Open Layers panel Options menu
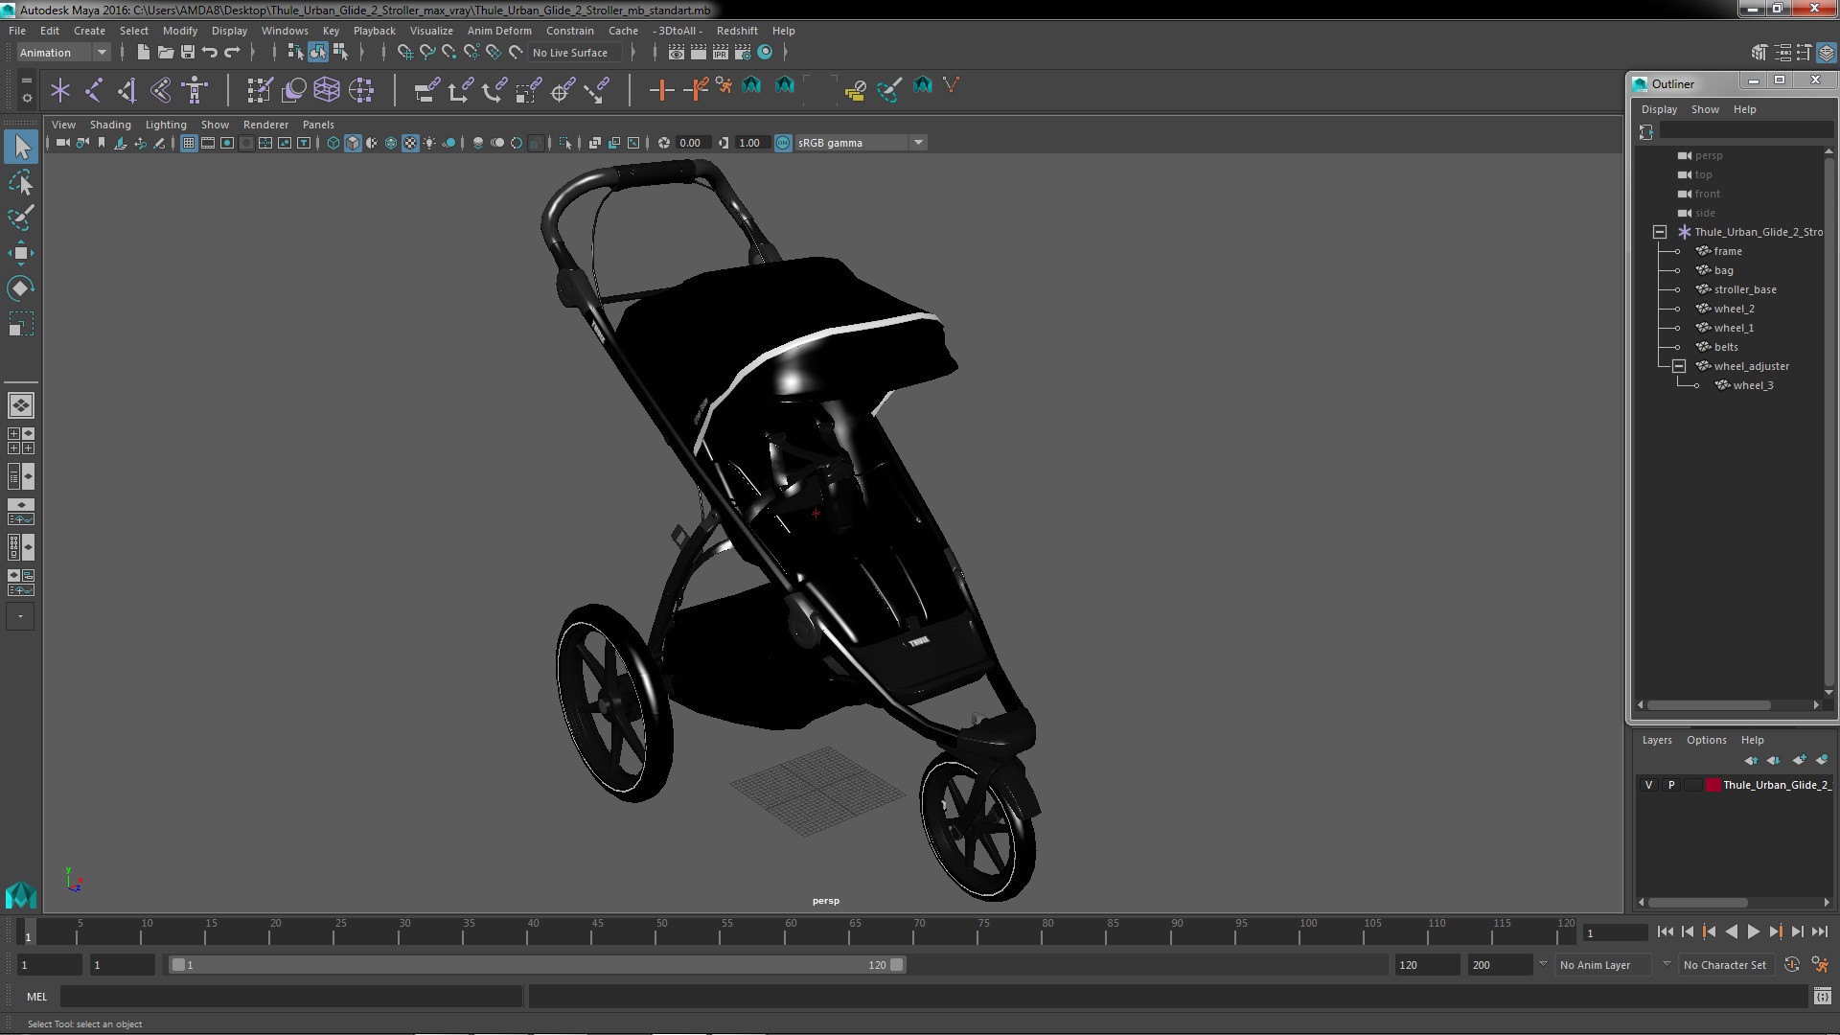The width and height of the screenshot is (1840, 1035). tap(1706, 740)
